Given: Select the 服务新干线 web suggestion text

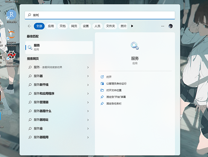Looking at the screenshot, I should click(x=41, y=85).
